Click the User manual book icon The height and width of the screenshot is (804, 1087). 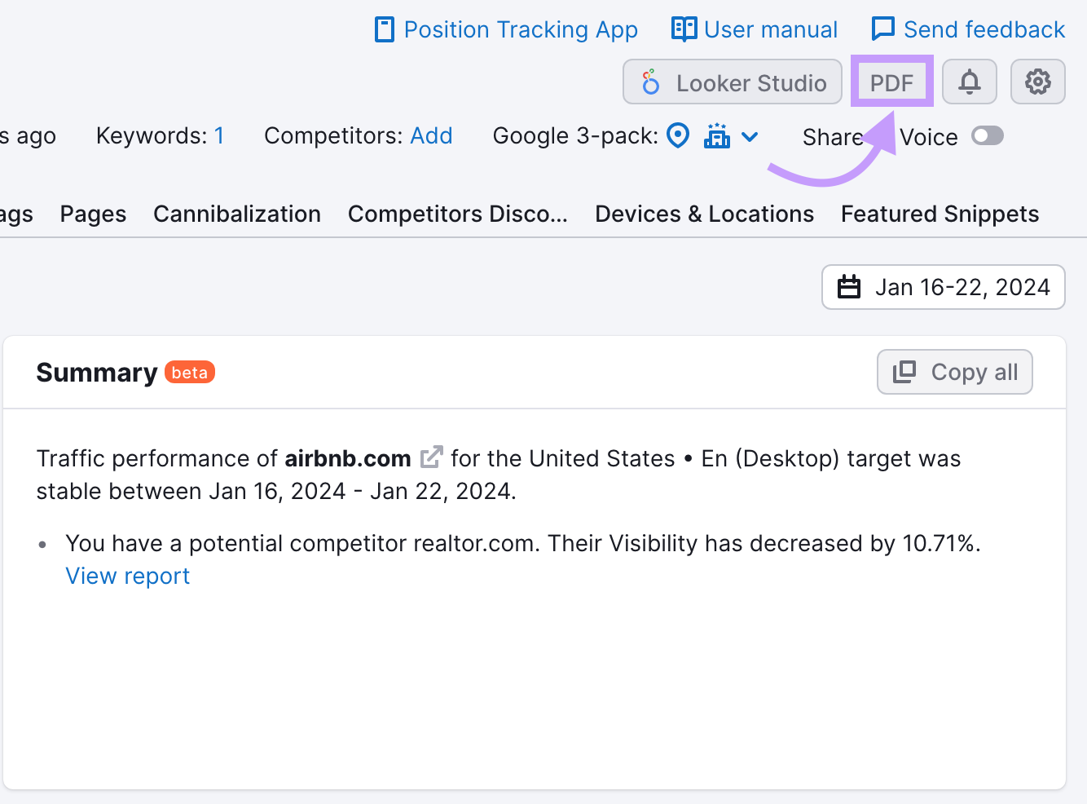(x=684, y=28)
